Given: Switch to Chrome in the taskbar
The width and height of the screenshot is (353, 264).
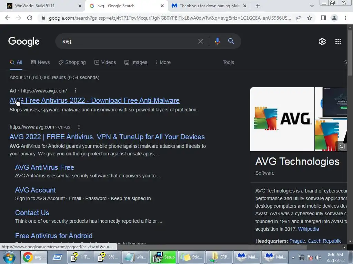Looking at the screenshot, I should [35, 257].
